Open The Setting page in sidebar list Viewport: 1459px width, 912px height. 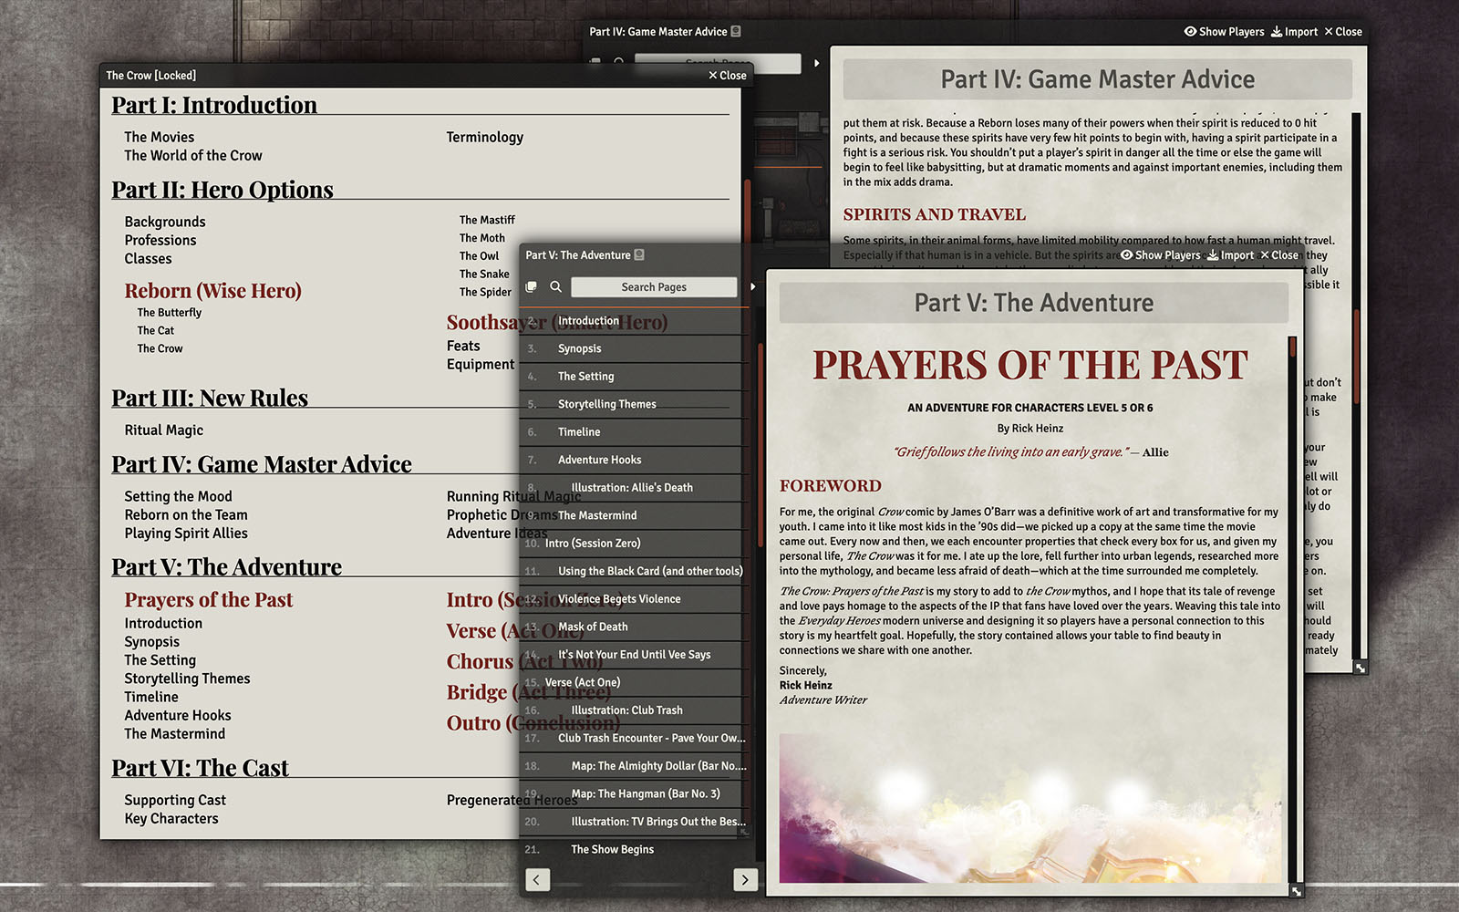point(636,376)
